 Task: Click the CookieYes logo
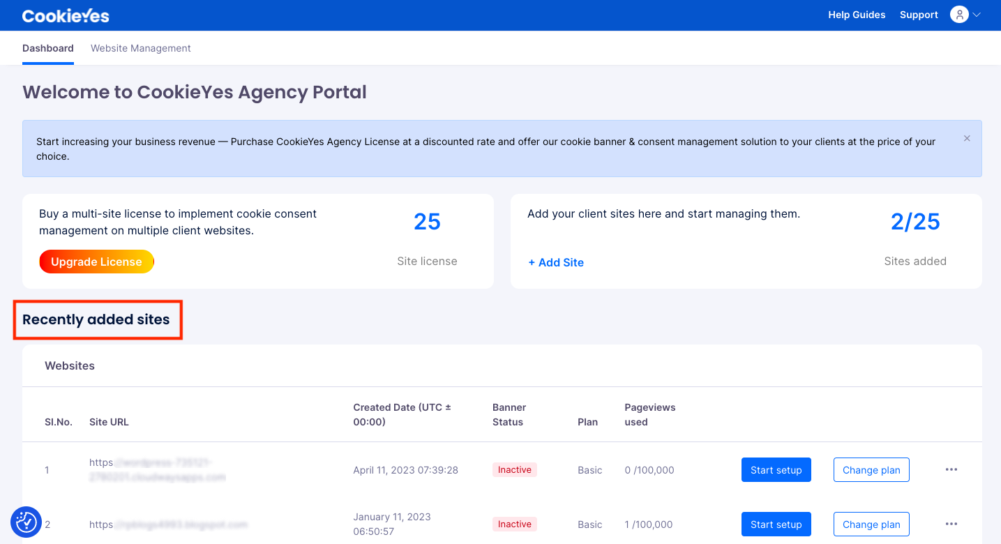66,15
